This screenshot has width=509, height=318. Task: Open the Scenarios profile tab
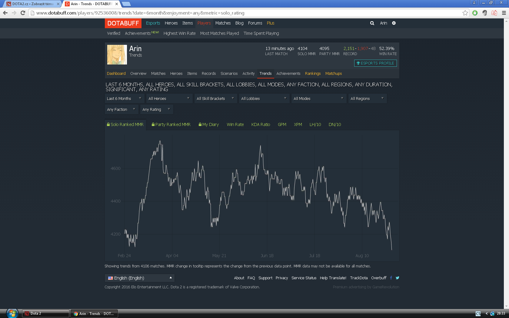[x=229, y=74]
